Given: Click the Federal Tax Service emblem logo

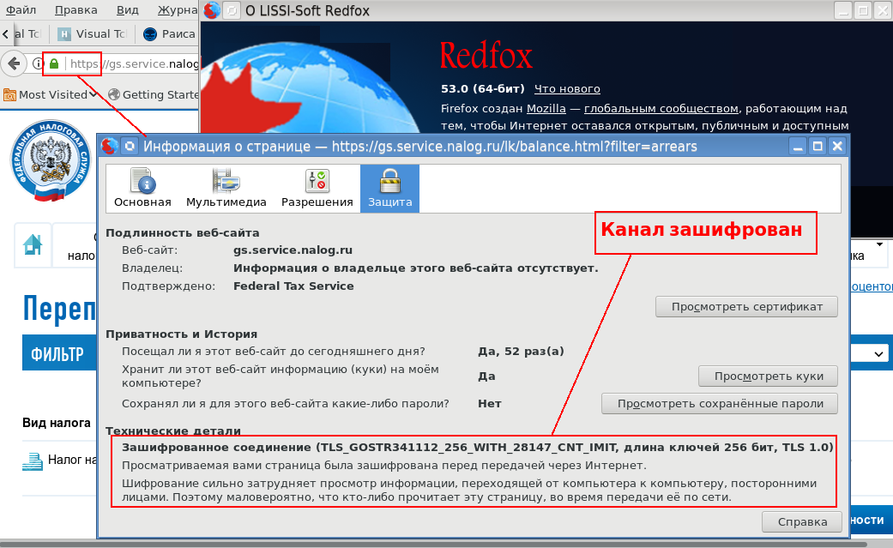Looking at the screenshot, I should (x=50, y=160).
